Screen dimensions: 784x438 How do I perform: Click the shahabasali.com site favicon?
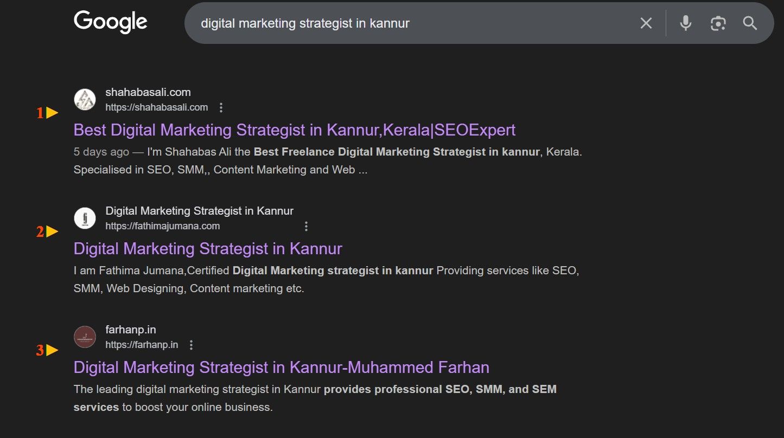pos(85,99)
